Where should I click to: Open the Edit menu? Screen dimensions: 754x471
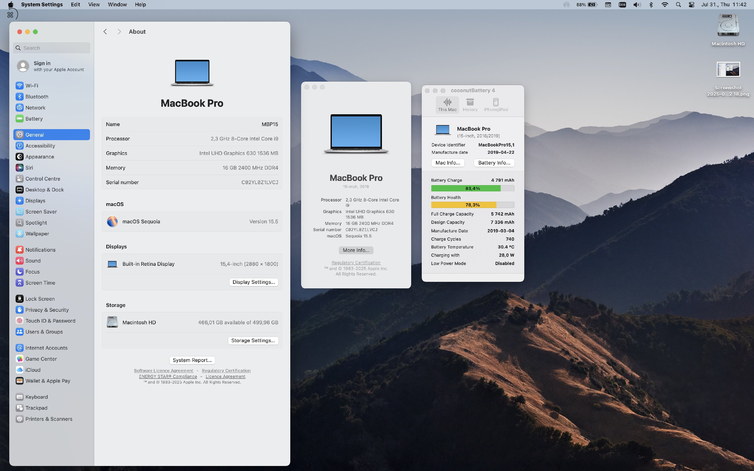point(75,4)
